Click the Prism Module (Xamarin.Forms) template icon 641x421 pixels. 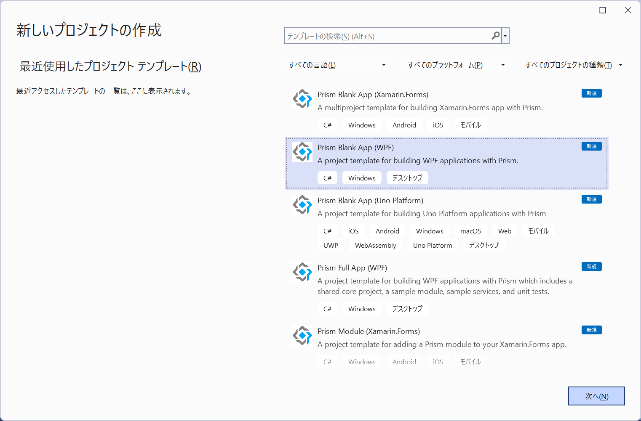point(302,336)
